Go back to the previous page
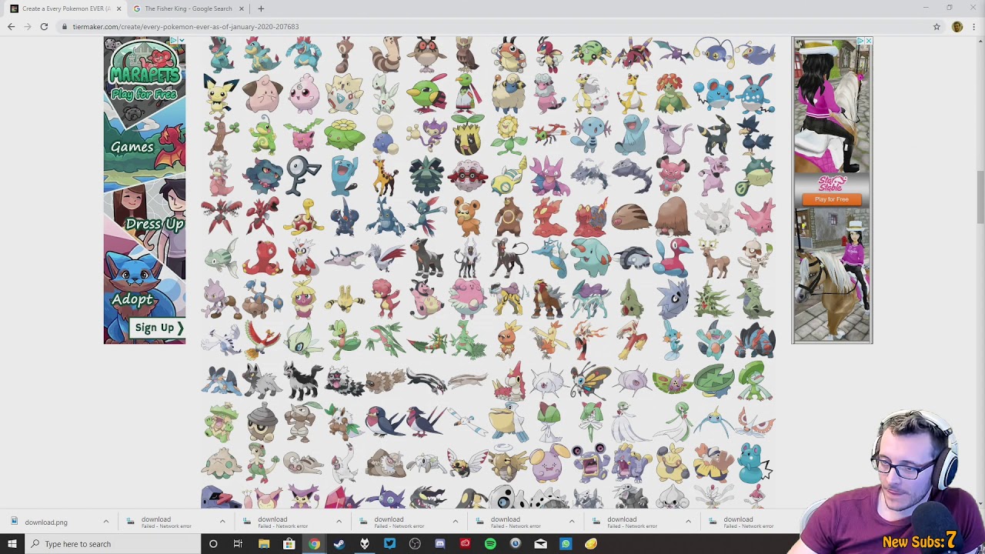This screenshot has height=554, width=985. pos(11,26)
